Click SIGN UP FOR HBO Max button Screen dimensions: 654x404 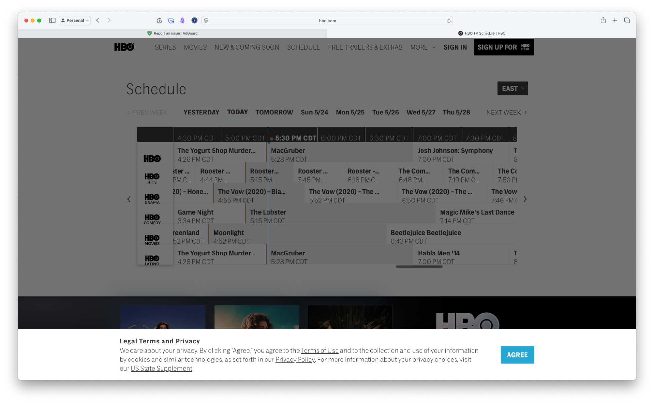click(x=504, y=47)
